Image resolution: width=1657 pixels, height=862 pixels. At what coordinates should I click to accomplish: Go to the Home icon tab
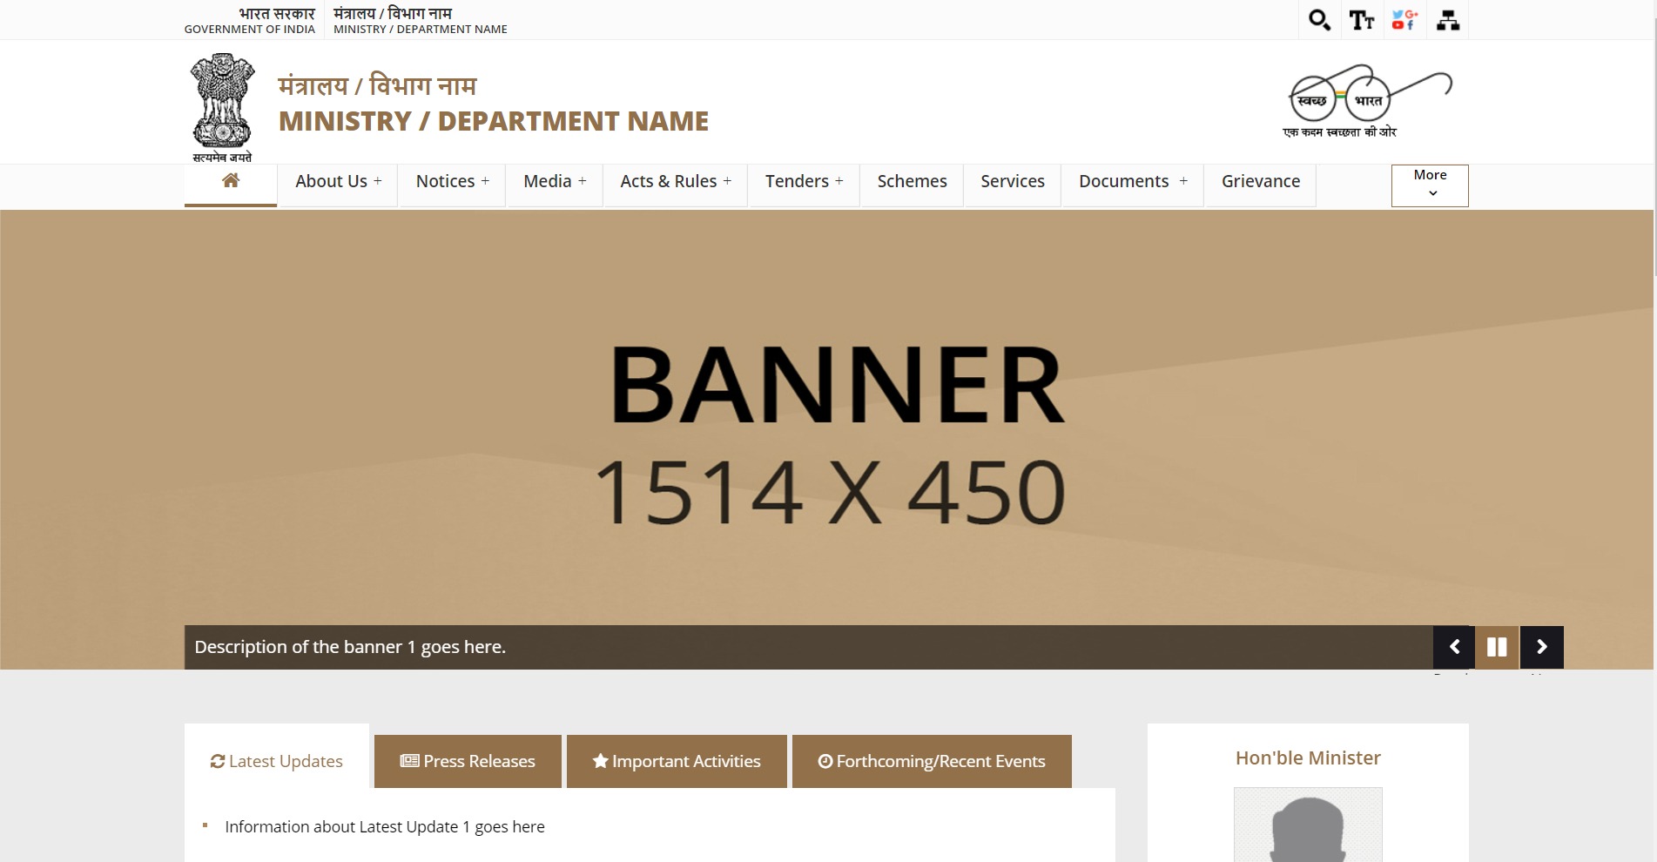(231, 181)
